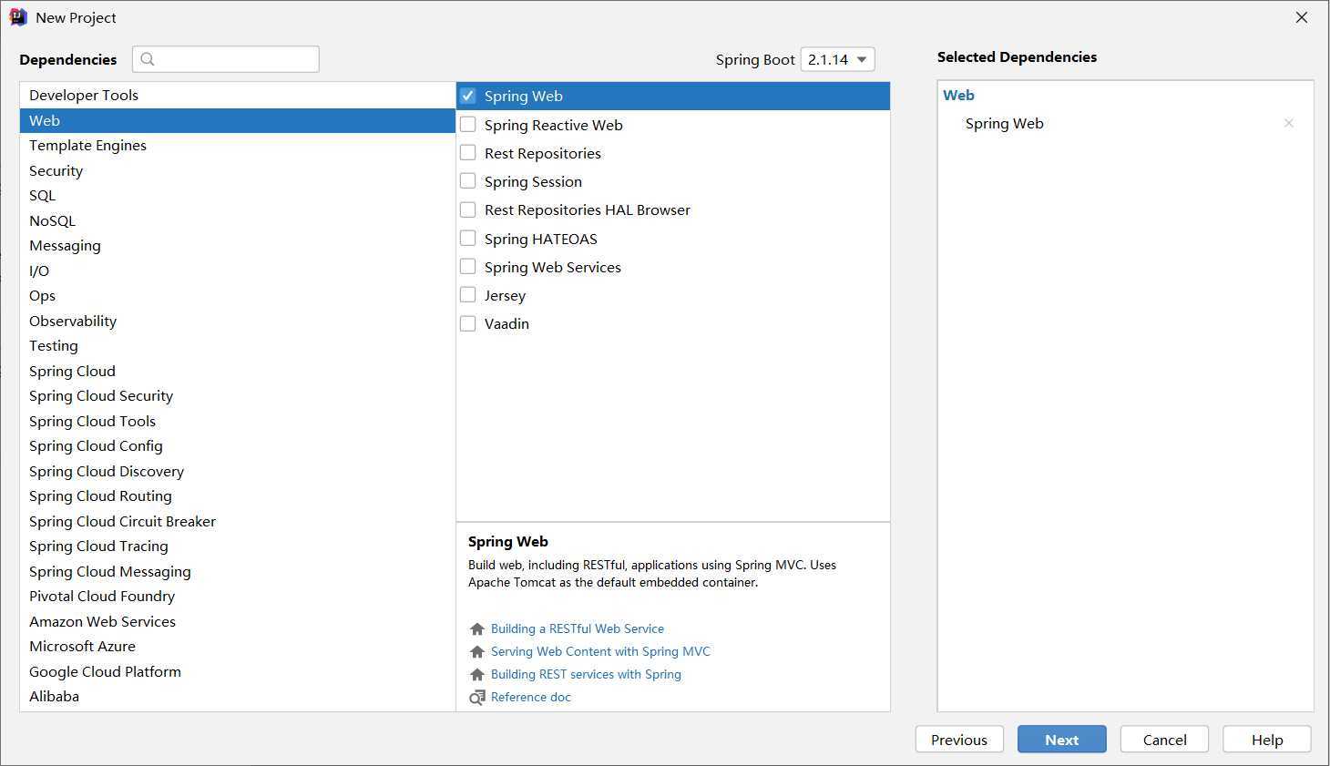The height and width of the screenshot is (766, 1330).
Task: Check the Jersey dependency checkbox
Action: coord(468,295)
